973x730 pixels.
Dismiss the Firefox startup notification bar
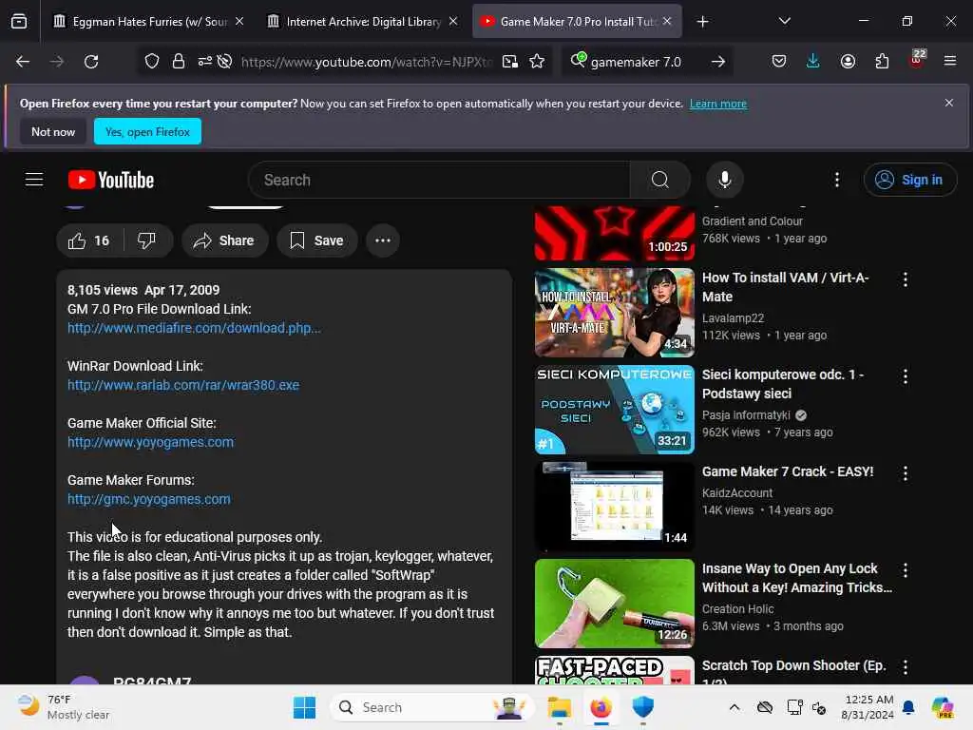[x=949, y=103]
